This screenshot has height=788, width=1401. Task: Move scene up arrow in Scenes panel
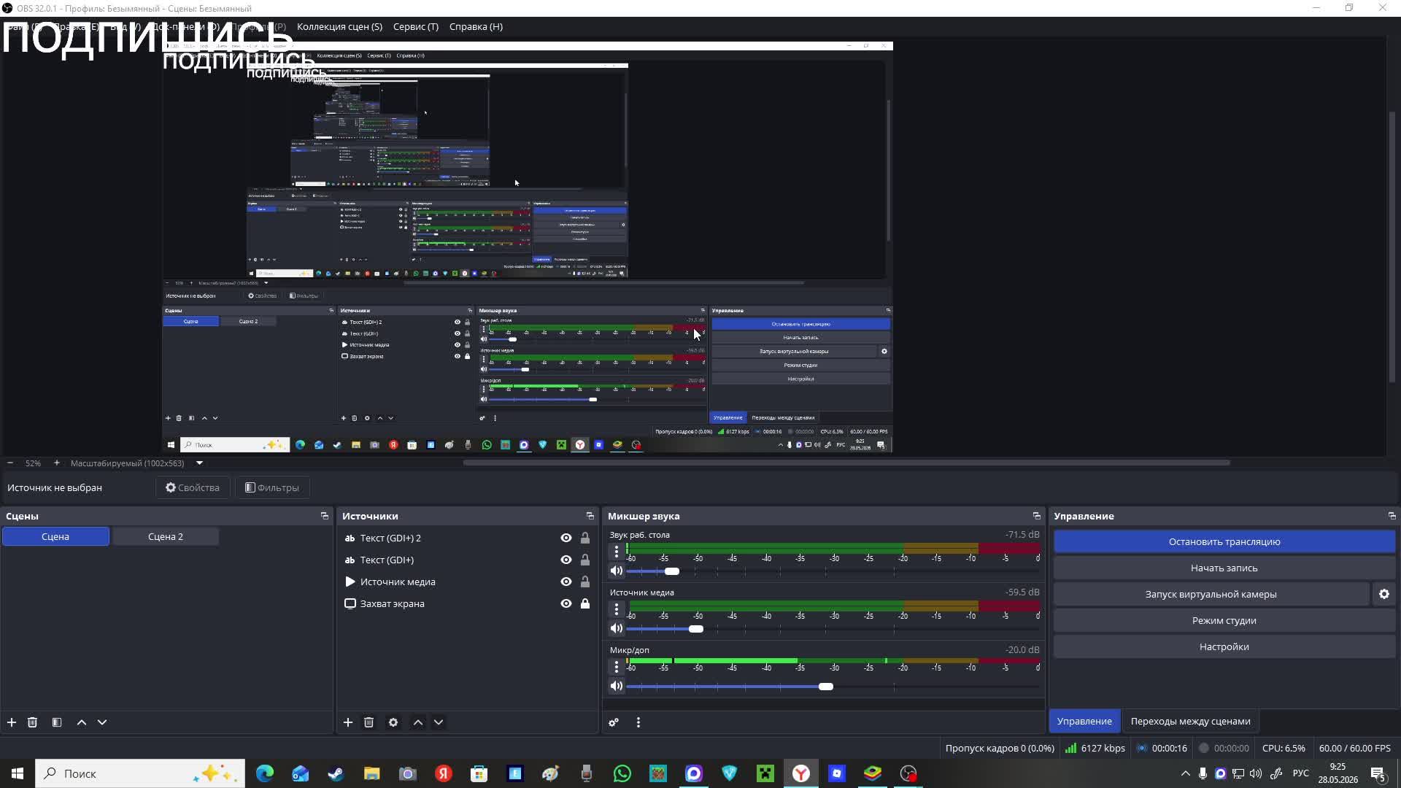coord(82,722)
